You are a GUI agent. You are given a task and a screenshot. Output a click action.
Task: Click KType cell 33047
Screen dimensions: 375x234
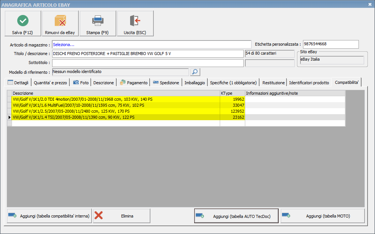coord(232,105)
